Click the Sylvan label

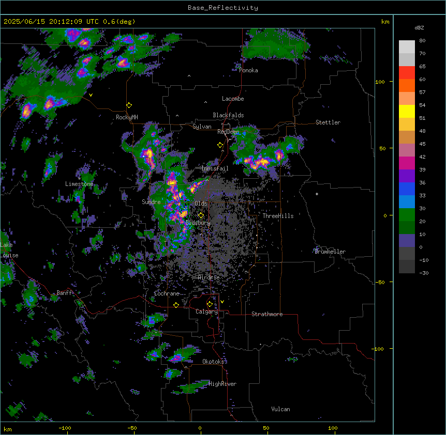click(x=202, y=127)
